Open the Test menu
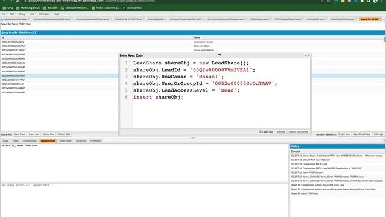Viewport: 386px width, 217px height. (x=33, y=14)
